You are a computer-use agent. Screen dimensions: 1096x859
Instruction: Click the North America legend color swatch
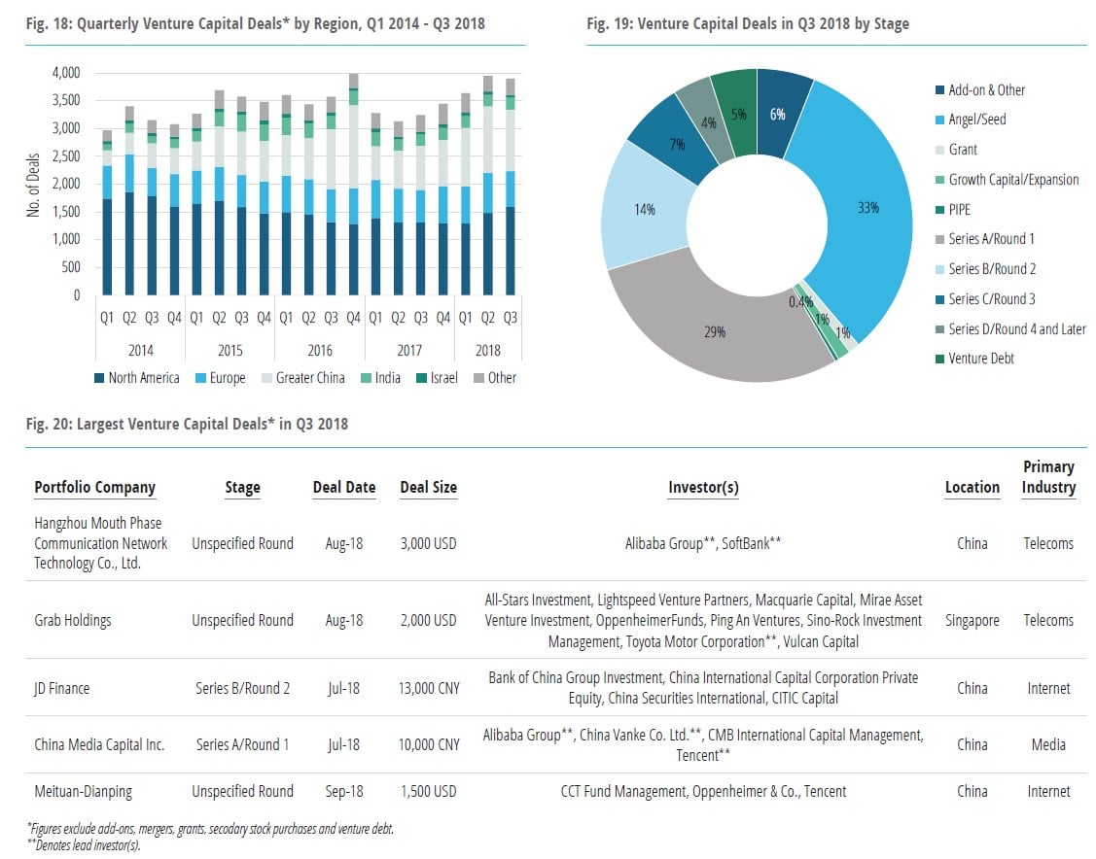[99, 378]
